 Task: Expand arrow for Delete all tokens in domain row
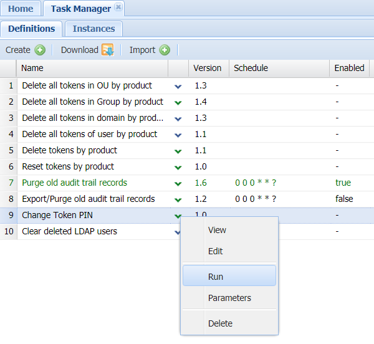coord(178,118)
